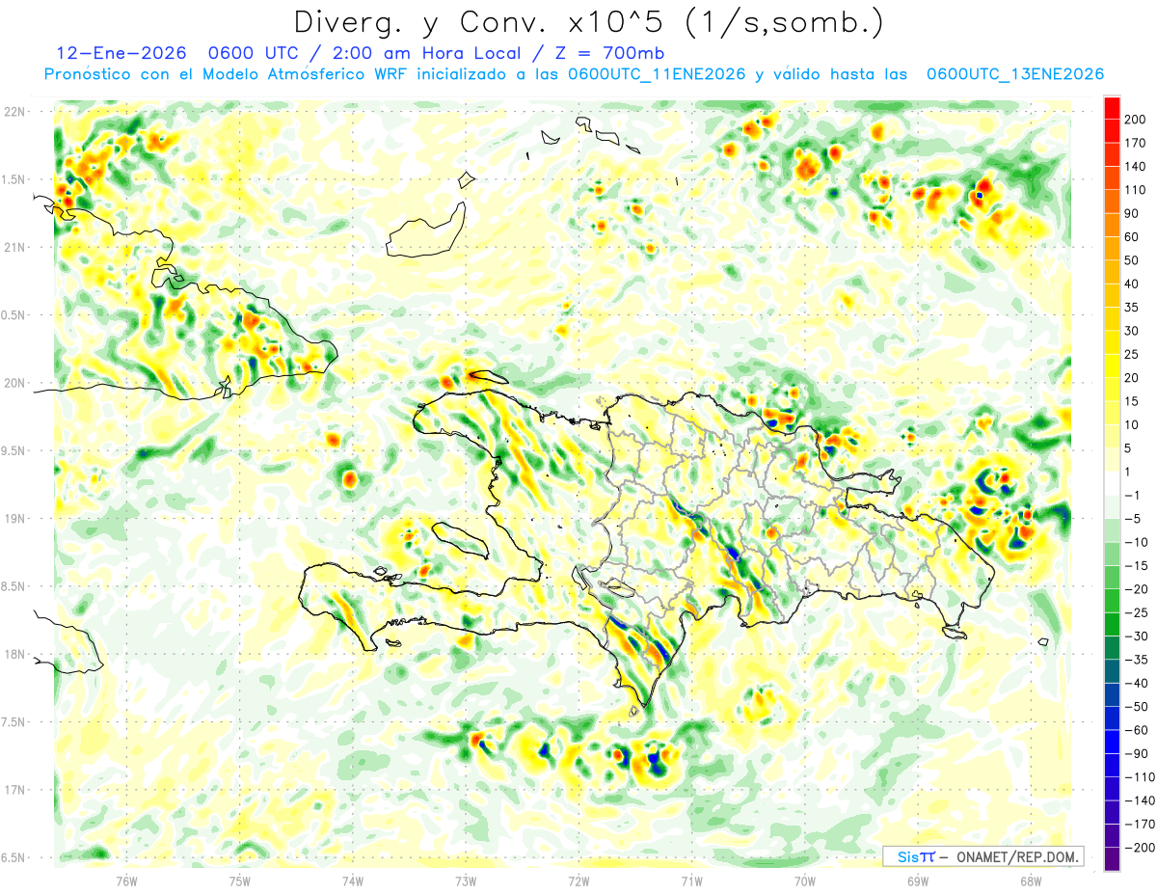
Task: Click the 69W longitude label
Action: pos(918,880)
